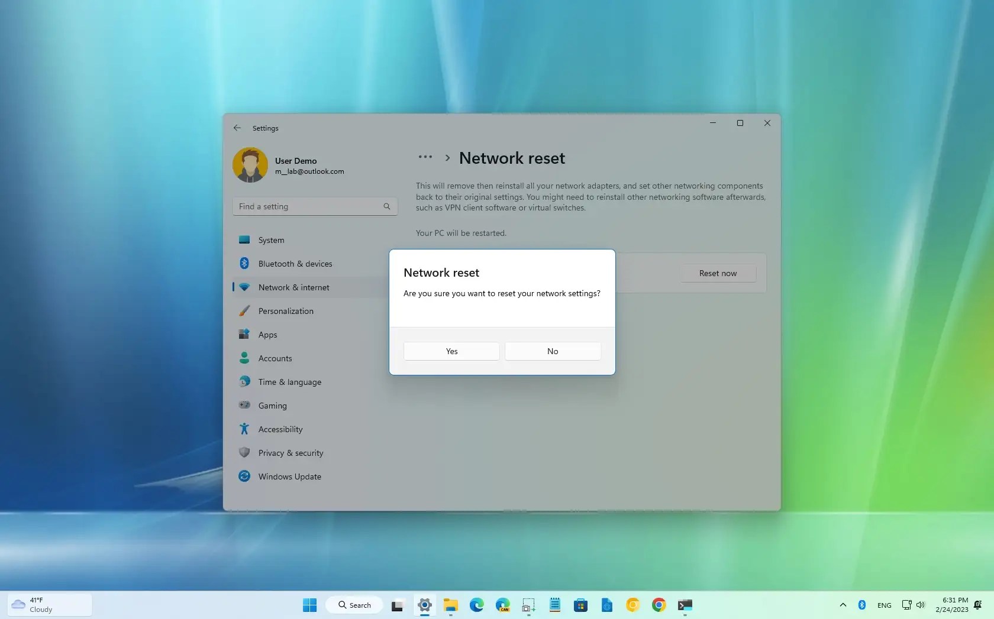The width and height of the screenshot is (994, 619).
Task: Show hidden system tray icons
Action: (843, 605)
